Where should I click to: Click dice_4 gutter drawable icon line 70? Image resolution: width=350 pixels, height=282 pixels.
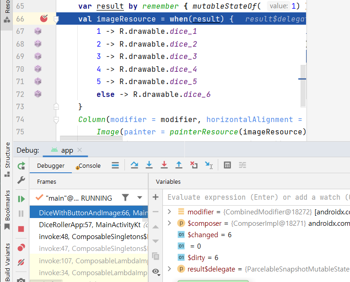pyautogui.click(x=38, y=69)
